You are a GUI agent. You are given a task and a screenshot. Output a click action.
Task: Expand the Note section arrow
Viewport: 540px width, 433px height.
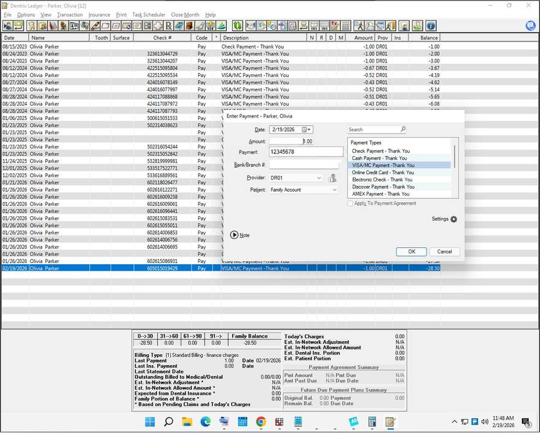pos(234,235)
